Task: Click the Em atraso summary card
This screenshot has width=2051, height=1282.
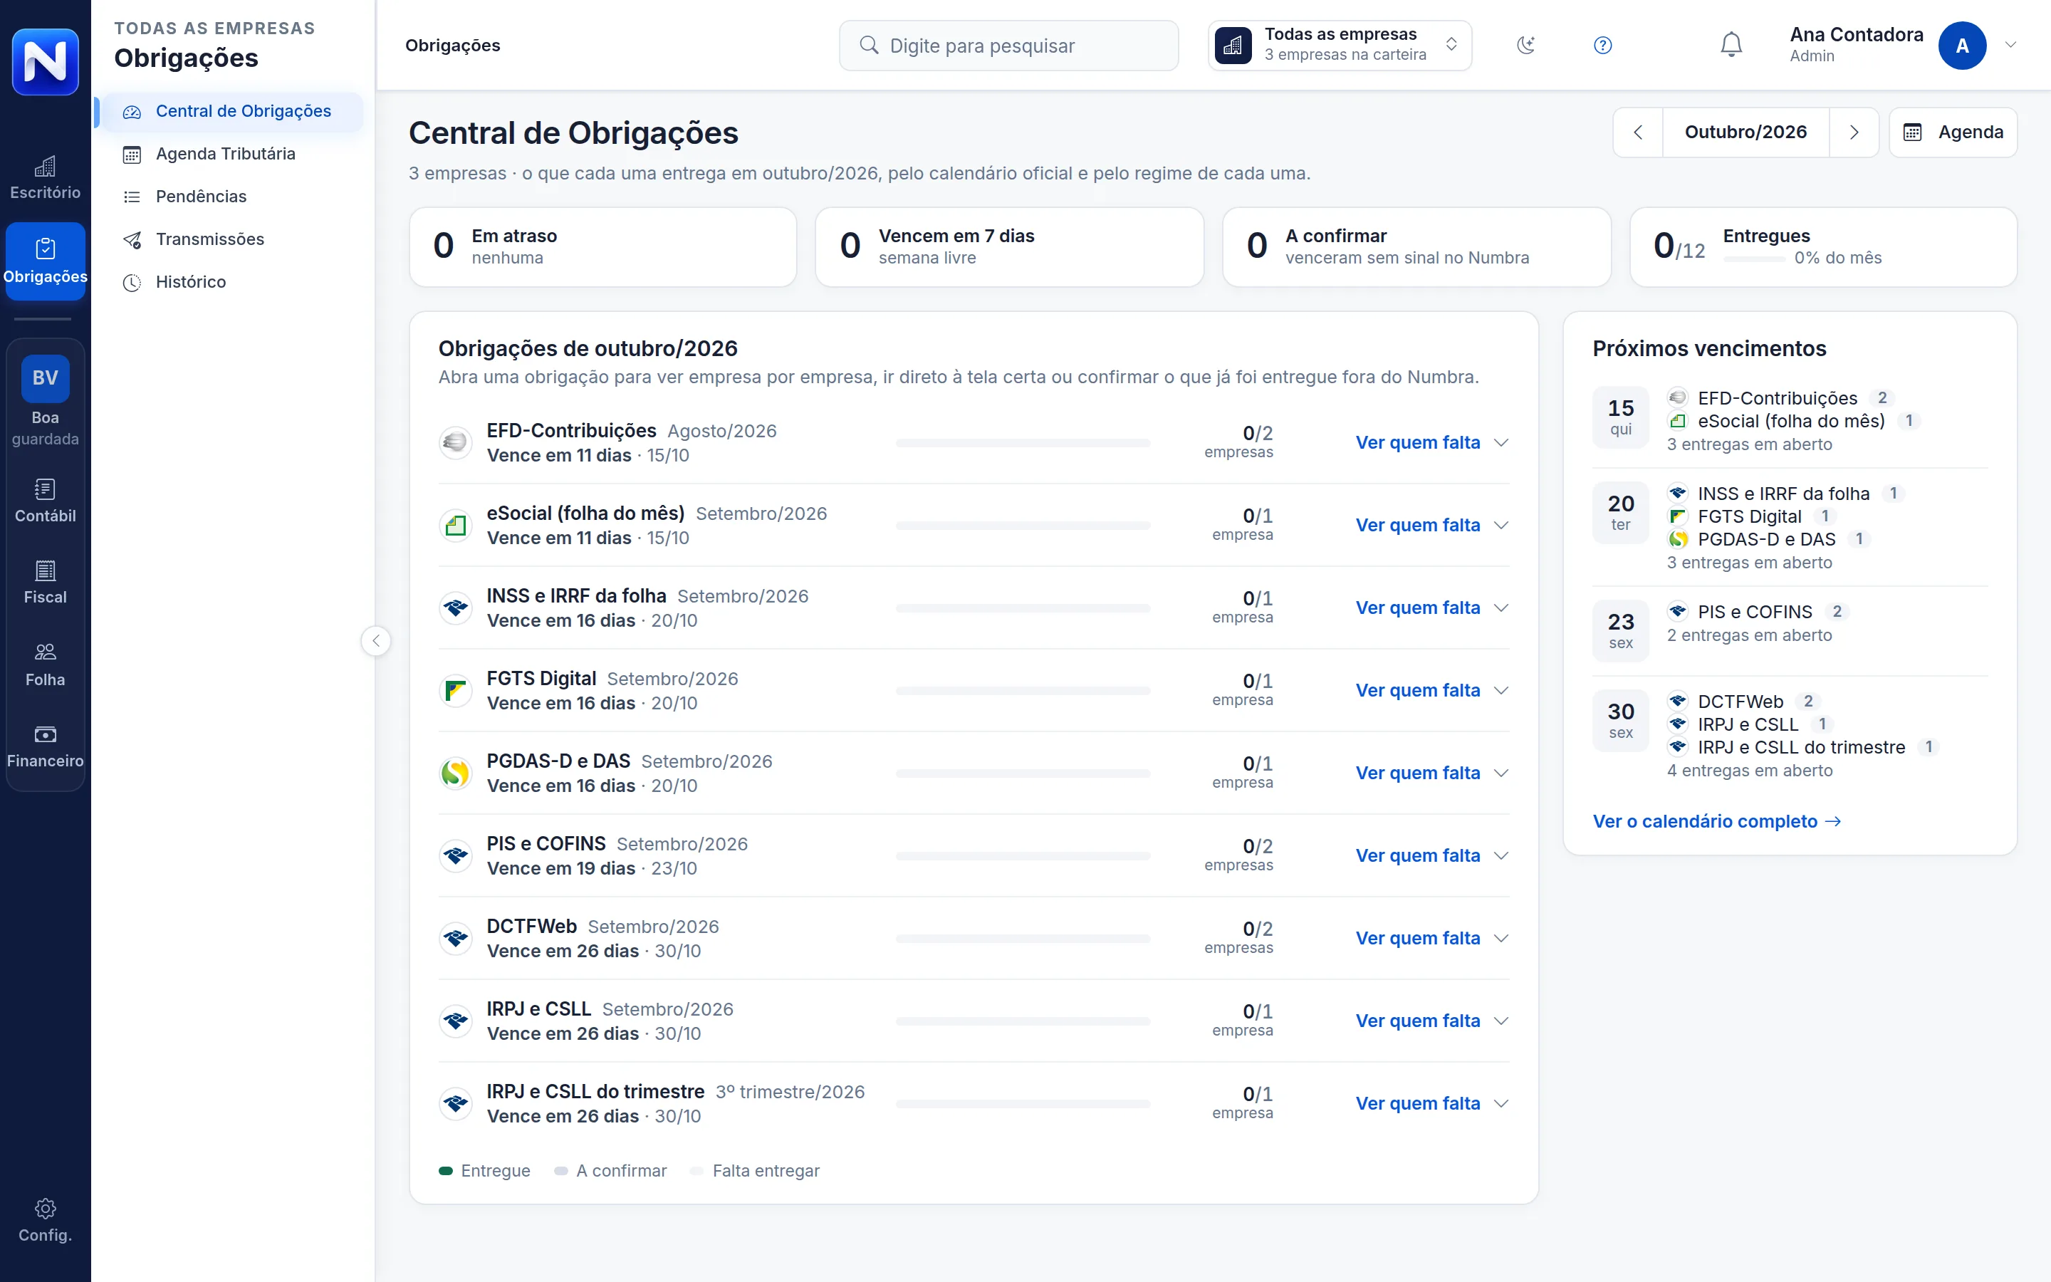Action: (602, 246)
